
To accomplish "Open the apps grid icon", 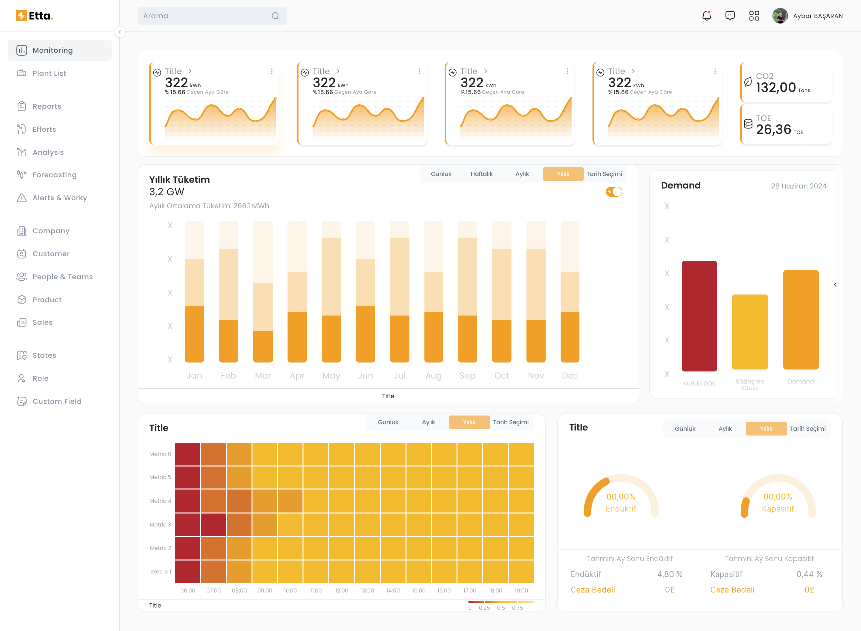I will point(754,16).
